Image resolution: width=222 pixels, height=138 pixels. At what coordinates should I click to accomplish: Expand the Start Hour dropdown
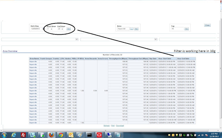pyautogui.click(x=50, y=29)
